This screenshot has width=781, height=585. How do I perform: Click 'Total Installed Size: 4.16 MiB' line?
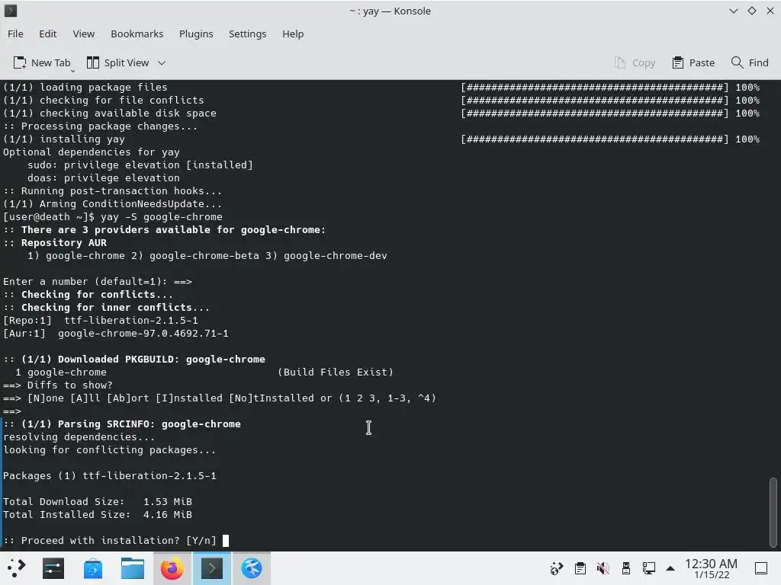pyautogui.click(x=98, y=514)
